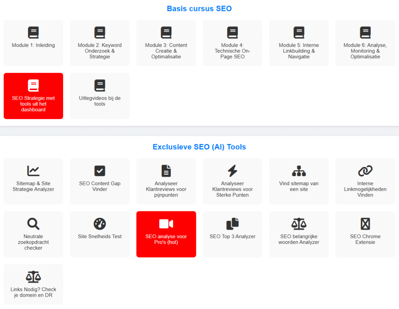Open SEO analyse voor Pro's (hot)

166,234
